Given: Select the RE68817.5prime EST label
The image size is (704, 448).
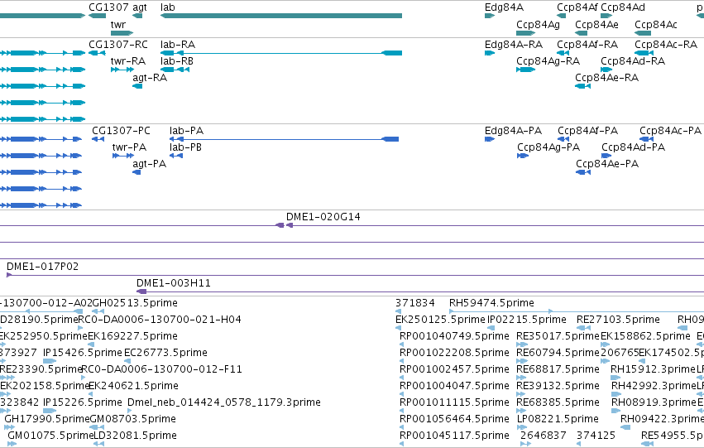Looking at the screenshot, I should click(558, 369).
